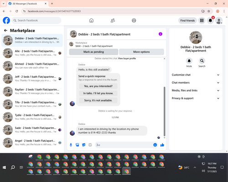Open the emoji picker smiley icon

[155, 145]
